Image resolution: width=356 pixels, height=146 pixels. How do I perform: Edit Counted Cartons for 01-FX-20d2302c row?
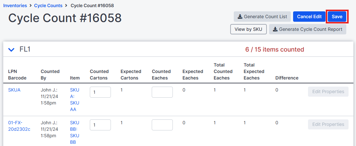coord(101,125)
